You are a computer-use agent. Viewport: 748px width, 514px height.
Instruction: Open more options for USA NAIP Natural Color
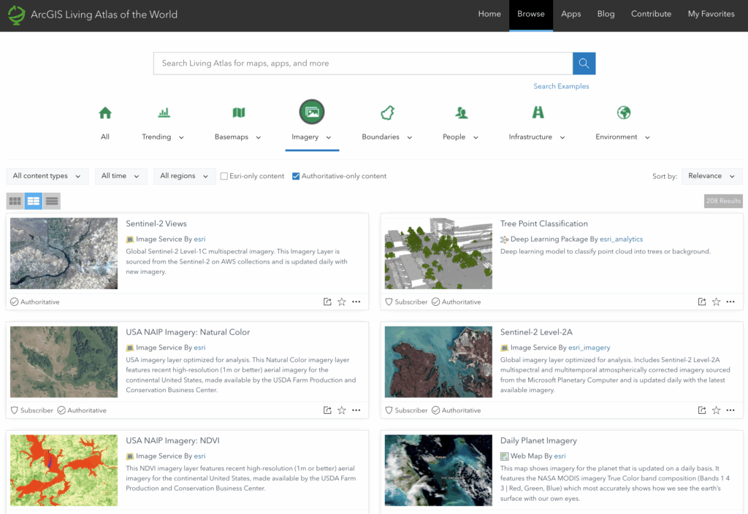click(356, 410)
